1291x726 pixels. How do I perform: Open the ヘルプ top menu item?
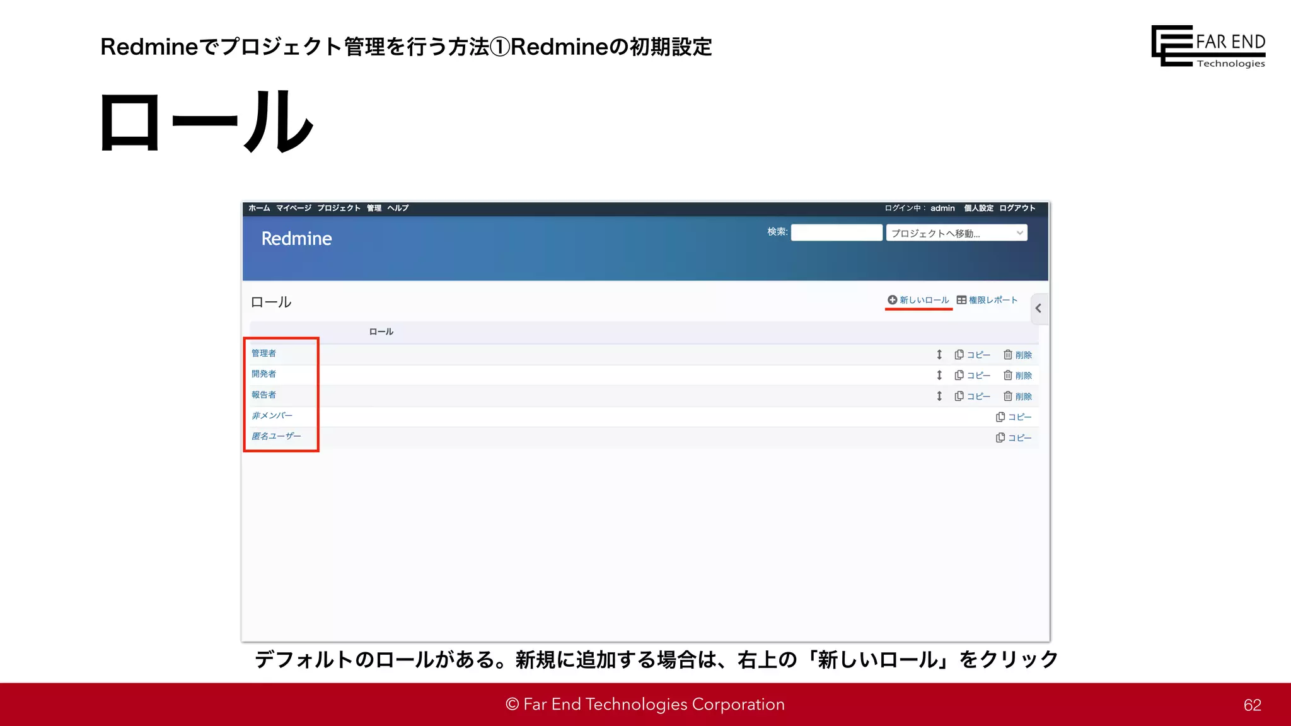398,208
